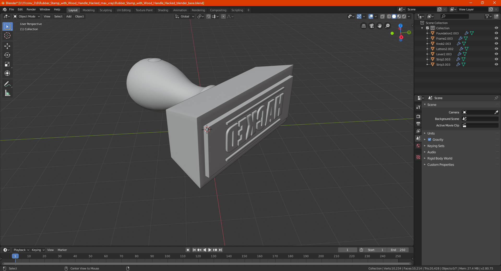
Task: Jump to the timeline start frame
Action: point(194,250)
